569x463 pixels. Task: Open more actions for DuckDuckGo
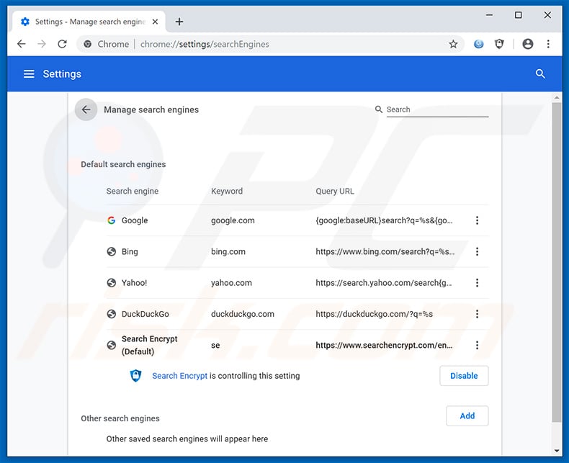click(477, 314)
